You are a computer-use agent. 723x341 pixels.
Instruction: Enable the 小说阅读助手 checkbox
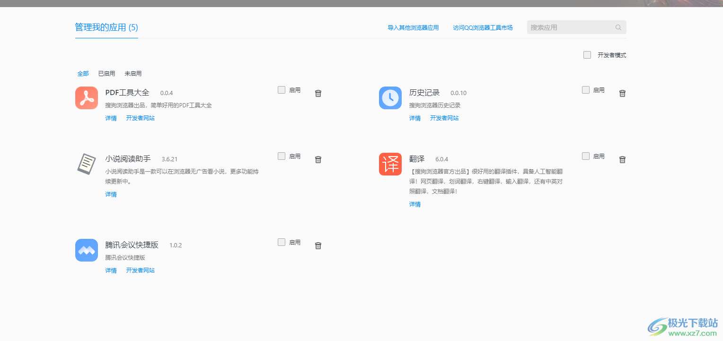coord(282,156)
